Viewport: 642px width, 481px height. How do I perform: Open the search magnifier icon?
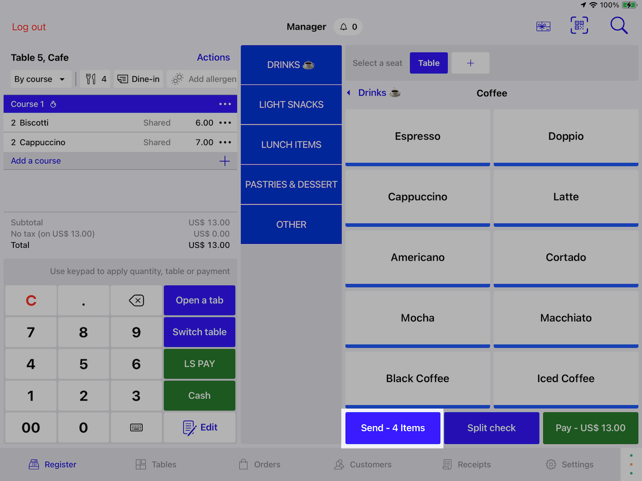(x=618, y=26)
